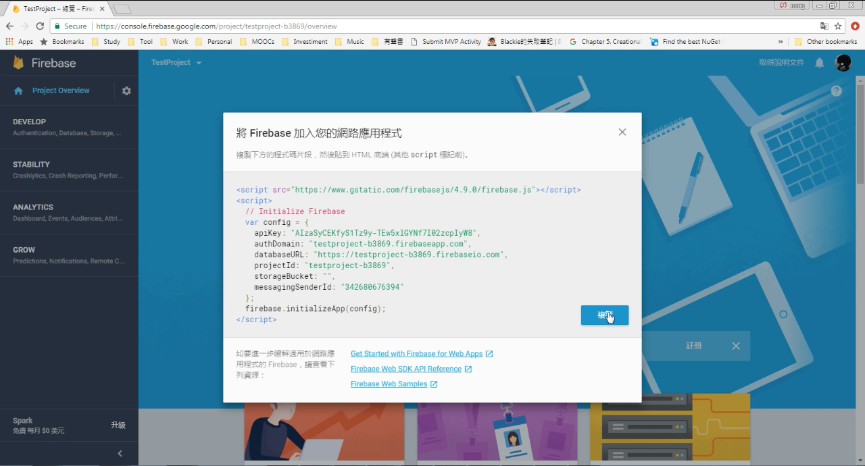Expand the STABILITY section
The image size is (865, 466).
(x=69, y=170)
